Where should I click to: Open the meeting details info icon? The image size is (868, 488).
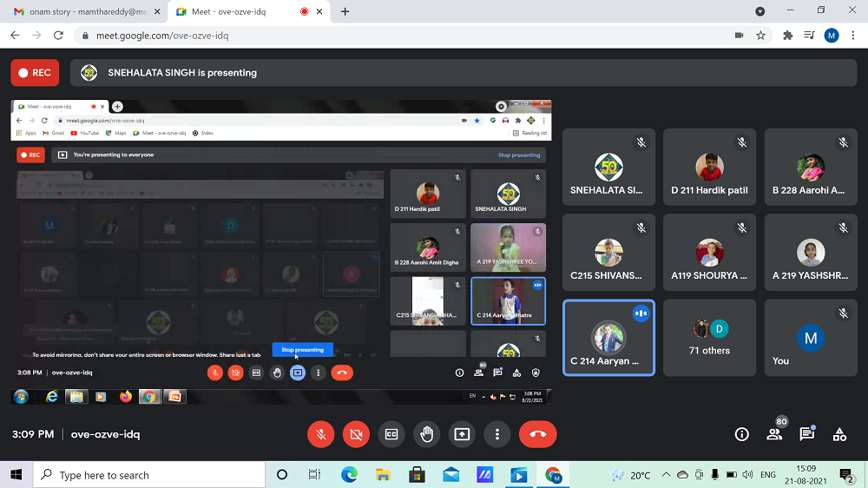click(x=741, y=434)
